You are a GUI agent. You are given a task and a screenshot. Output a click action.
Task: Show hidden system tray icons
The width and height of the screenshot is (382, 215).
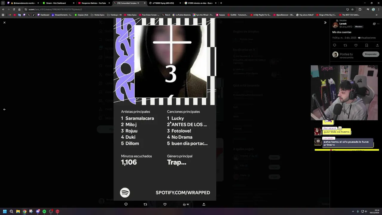point(353,211)
